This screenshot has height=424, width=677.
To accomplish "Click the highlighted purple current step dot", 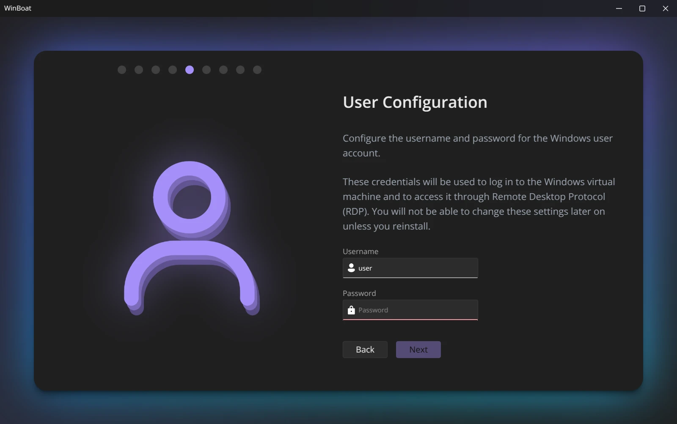I will click(190, 70).
